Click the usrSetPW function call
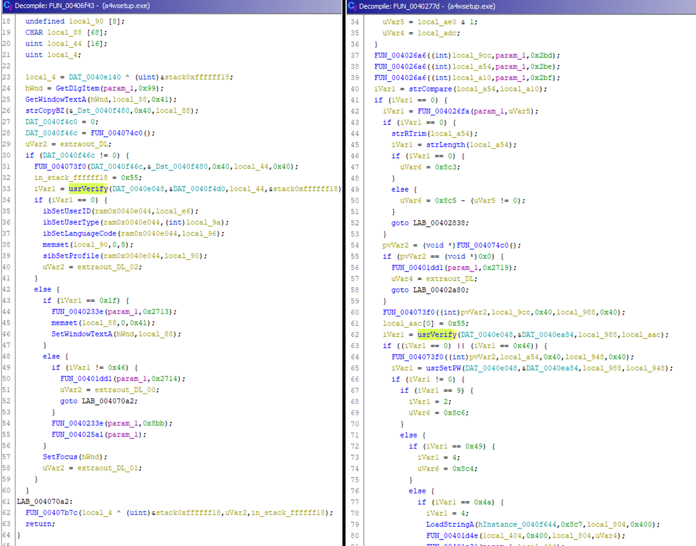This screenshot has height=546, width=696. point(436,368)
